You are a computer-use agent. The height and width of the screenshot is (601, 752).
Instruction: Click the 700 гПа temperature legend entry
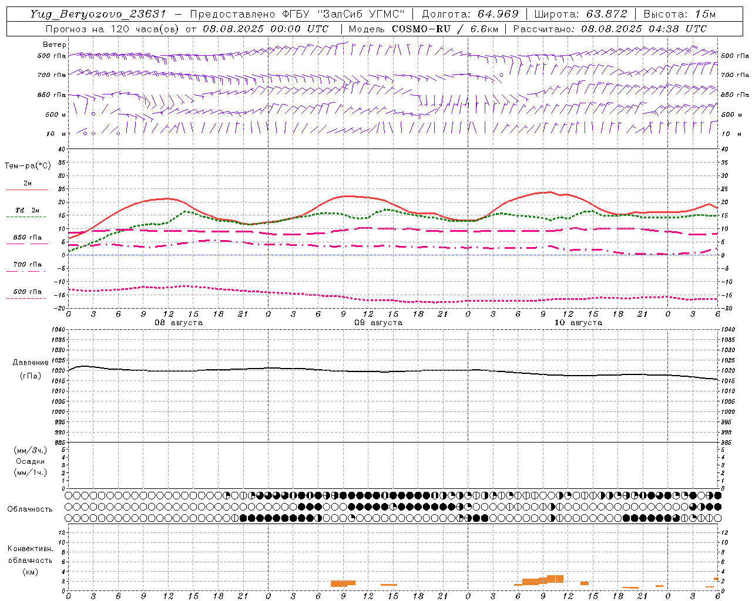(x=27, y=267)
